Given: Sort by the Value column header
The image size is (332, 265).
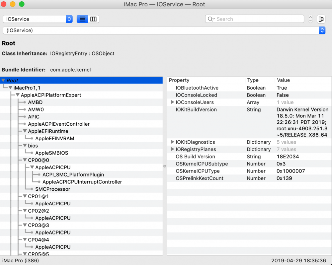Looking at the screenshot, I should coord(303,80).
